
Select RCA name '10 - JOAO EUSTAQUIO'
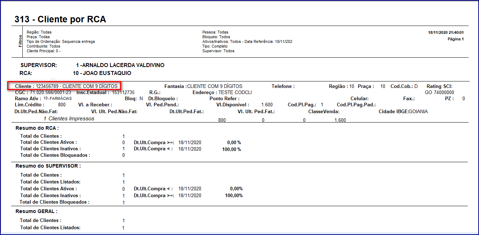click(102, 73)
